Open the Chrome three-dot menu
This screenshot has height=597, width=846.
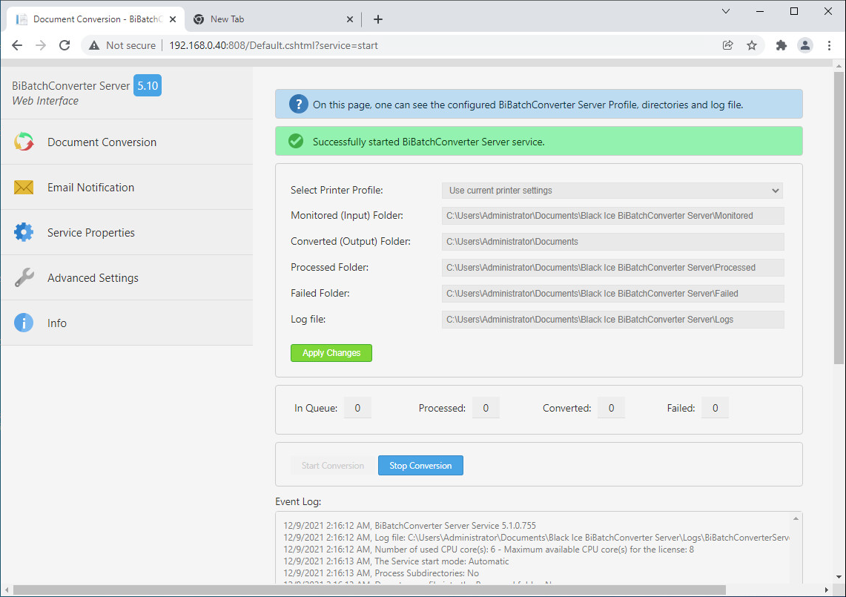(x=829, y=45)
